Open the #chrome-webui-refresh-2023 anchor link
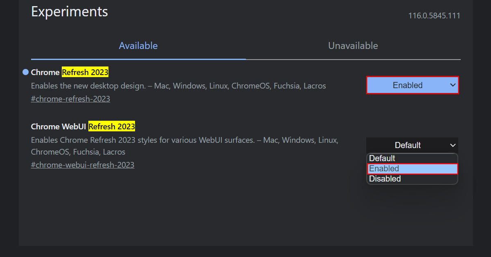 click(x=83, y=165)
